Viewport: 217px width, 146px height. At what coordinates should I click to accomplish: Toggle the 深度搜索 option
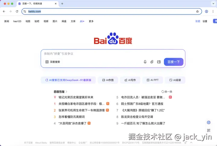coord(53,62)
